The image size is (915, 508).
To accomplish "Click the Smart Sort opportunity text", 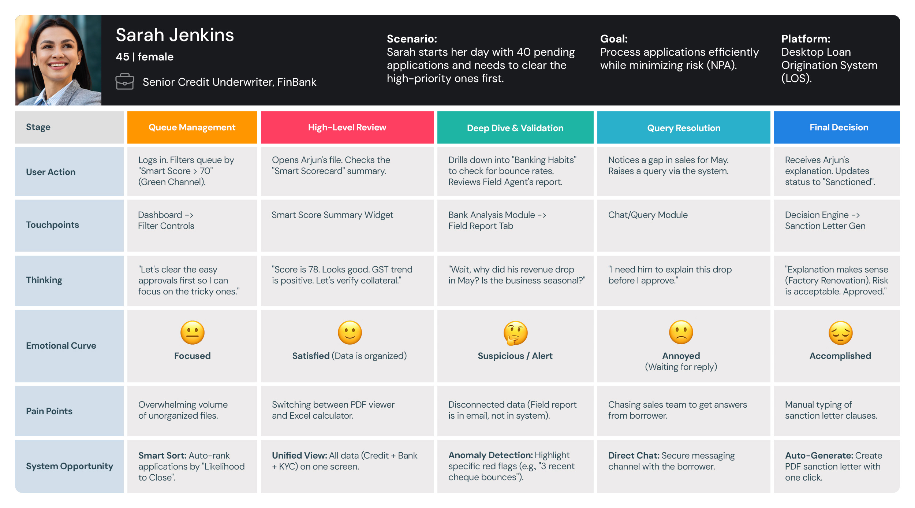I will click(191, 466).
